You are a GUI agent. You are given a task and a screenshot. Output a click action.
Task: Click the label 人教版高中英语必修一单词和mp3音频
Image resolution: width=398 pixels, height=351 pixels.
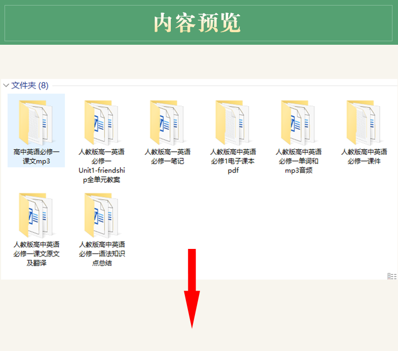pos(298,161)
